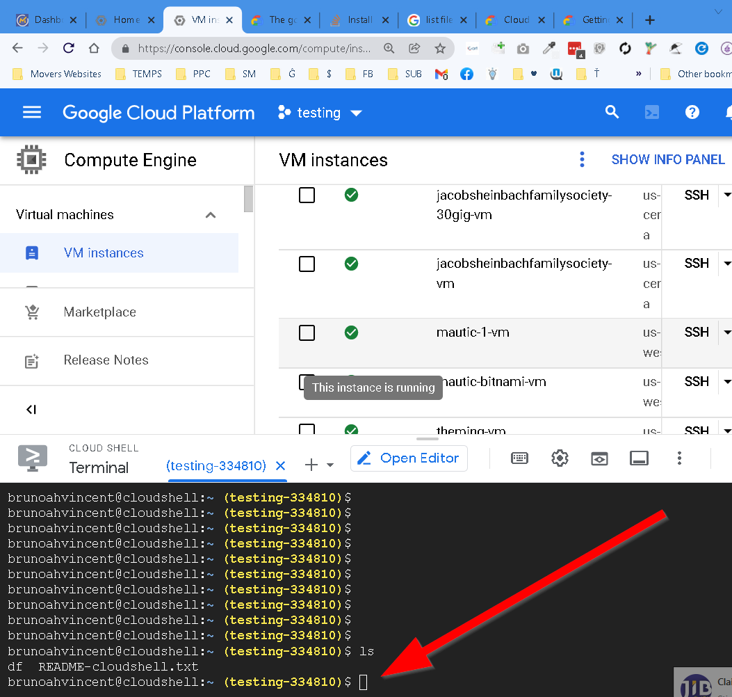Screen dimensions: 732x697
Task: Toggle the Cloud Shell on-screen keyboard icon
Action: 519,458
